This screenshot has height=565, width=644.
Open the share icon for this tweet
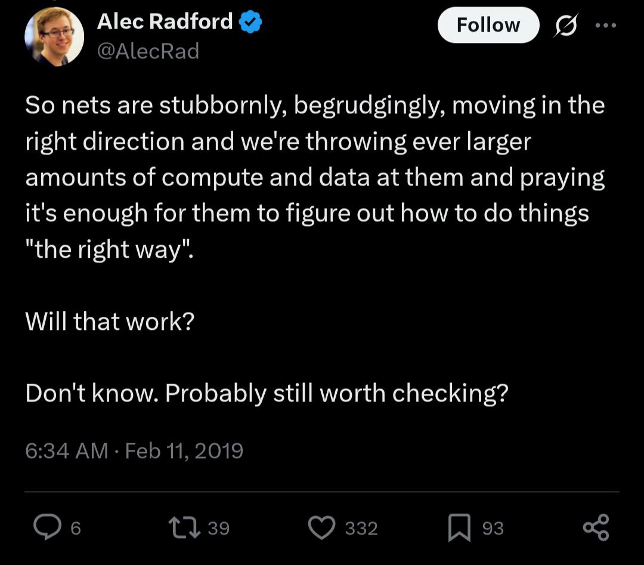[596, 527]
